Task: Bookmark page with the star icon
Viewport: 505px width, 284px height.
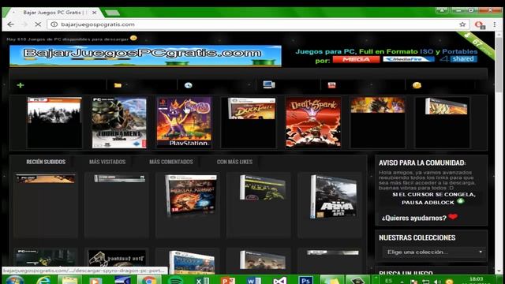Action: 462,24
